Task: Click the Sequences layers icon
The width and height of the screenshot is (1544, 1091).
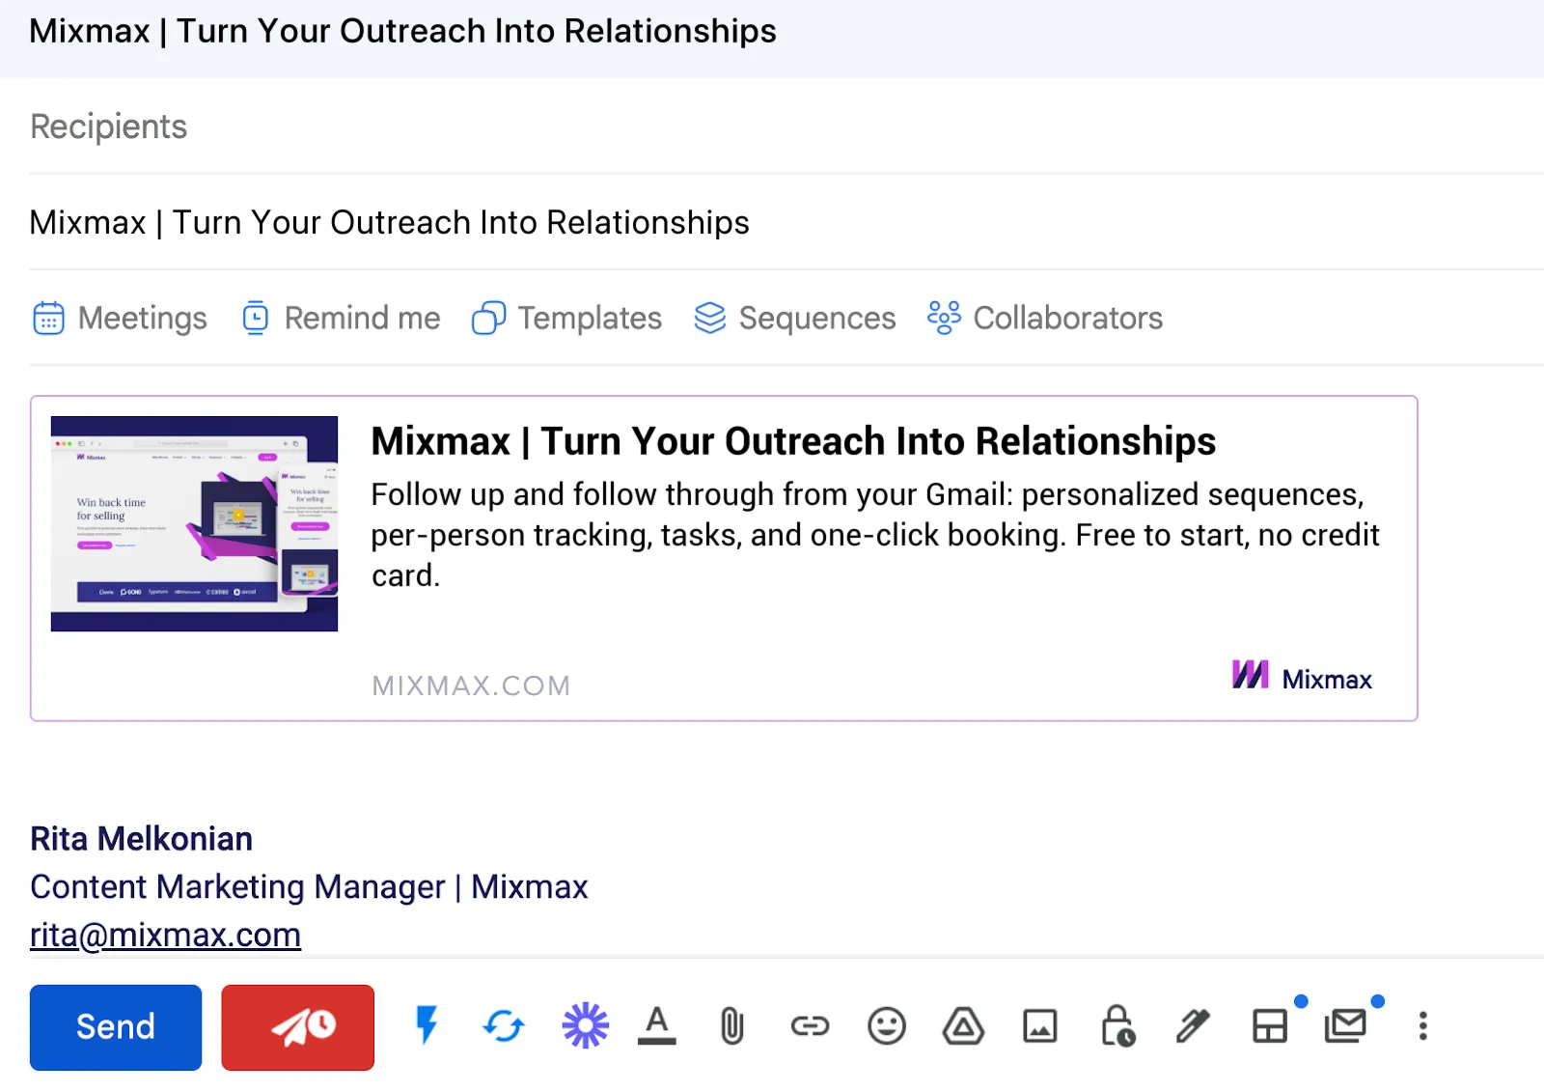Action: click(x=710, y=318)
